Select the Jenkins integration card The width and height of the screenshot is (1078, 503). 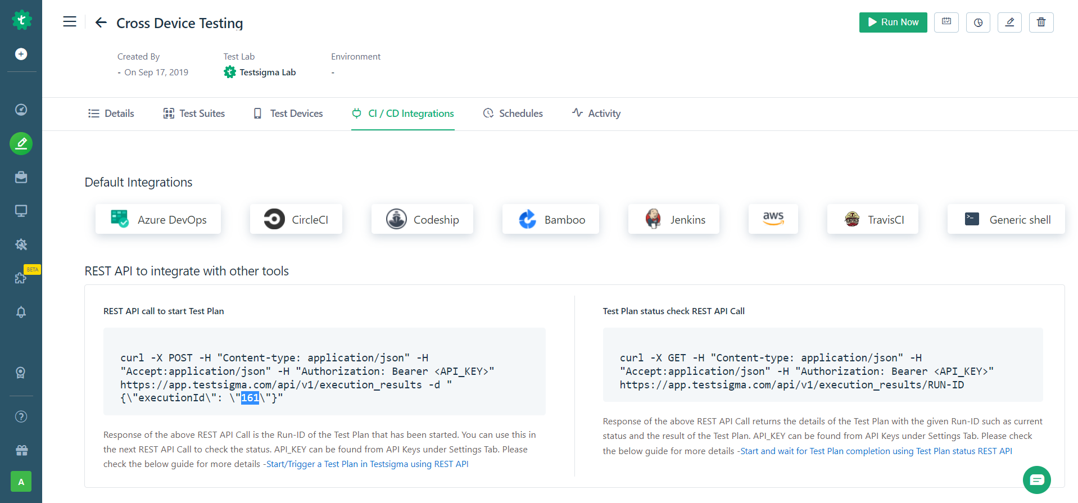(674, 219)
